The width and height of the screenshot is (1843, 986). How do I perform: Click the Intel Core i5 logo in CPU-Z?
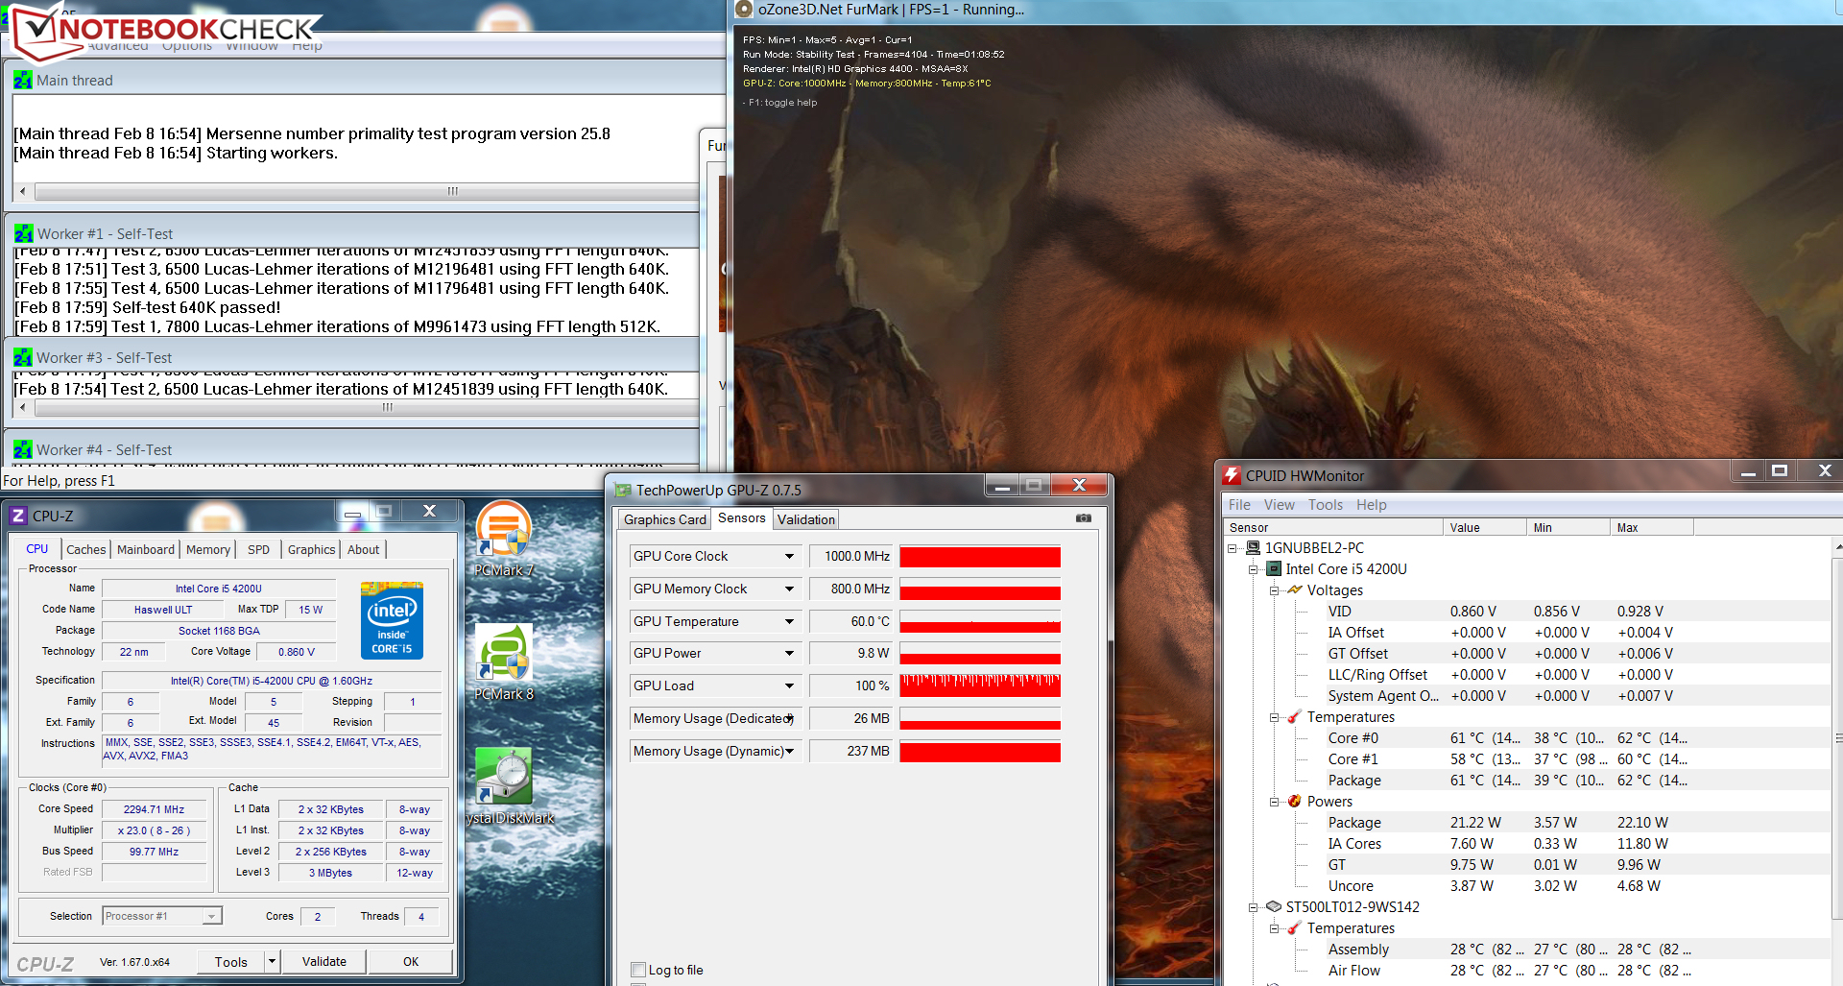click(x=392, y=620)
